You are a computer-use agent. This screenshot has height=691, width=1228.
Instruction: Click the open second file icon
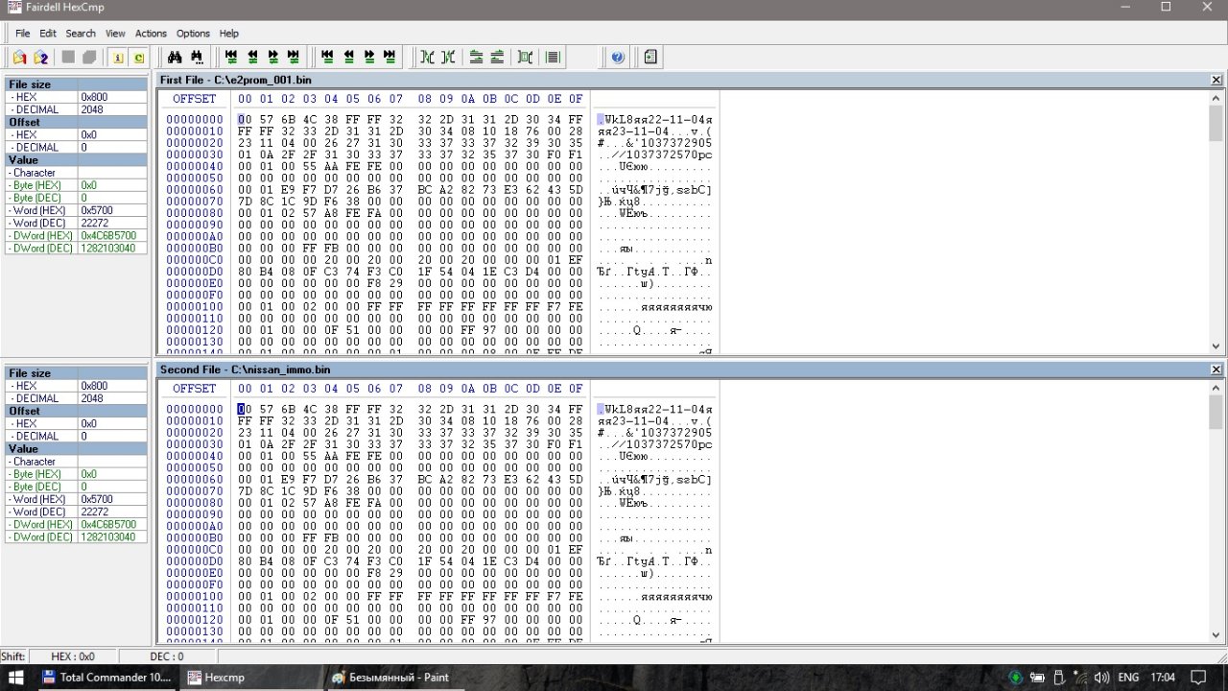point(41,58)
